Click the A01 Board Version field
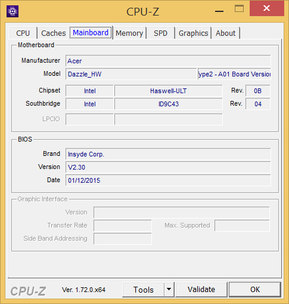 [x=234, y=74]
